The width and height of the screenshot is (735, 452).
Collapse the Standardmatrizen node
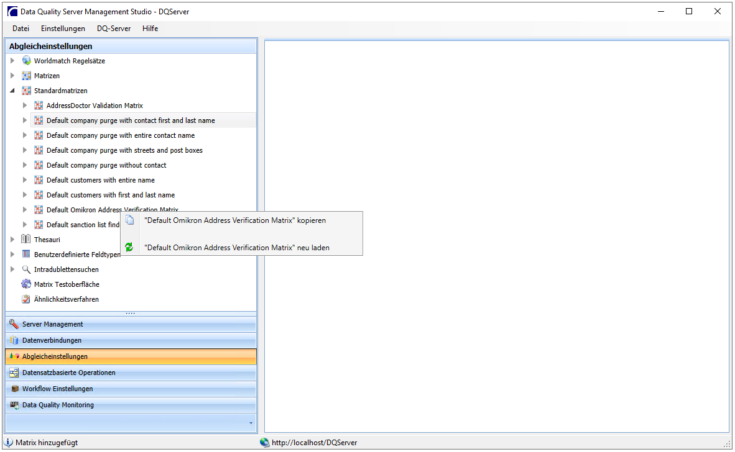[x=12, y=91]
